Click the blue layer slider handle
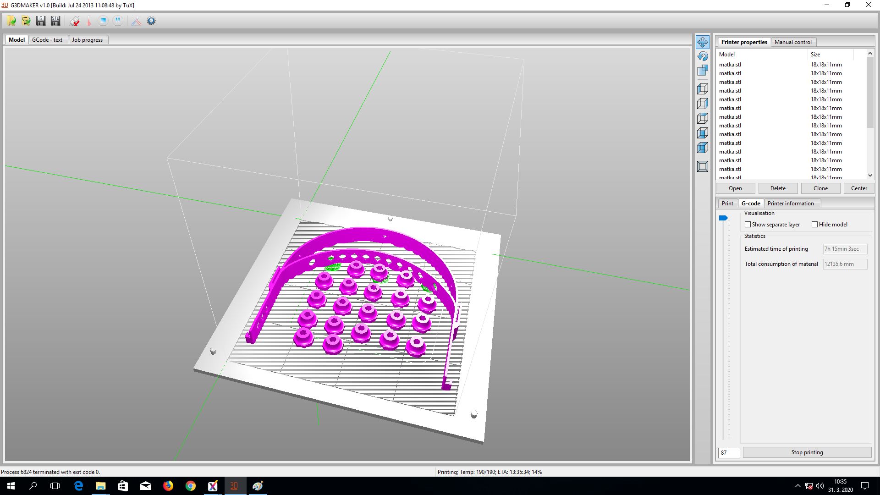 [723, 218]
